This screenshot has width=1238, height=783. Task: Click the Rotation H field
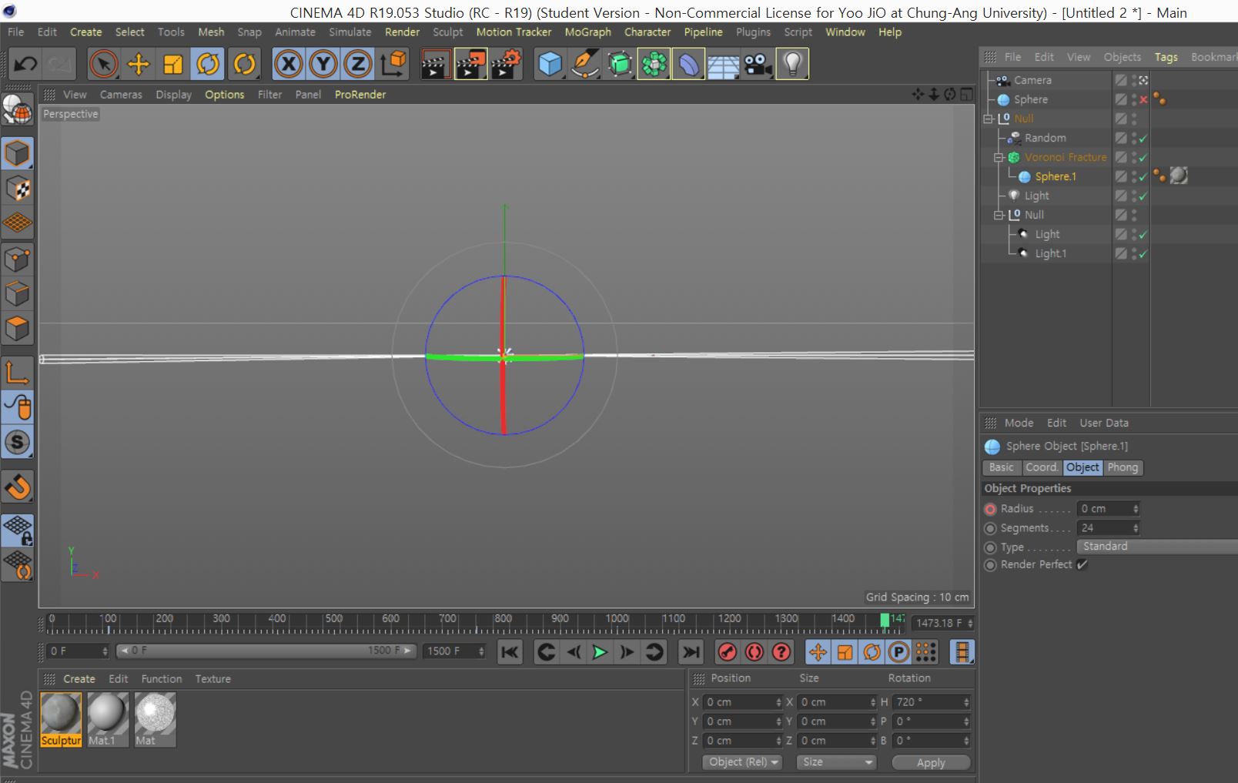(931, 702)
